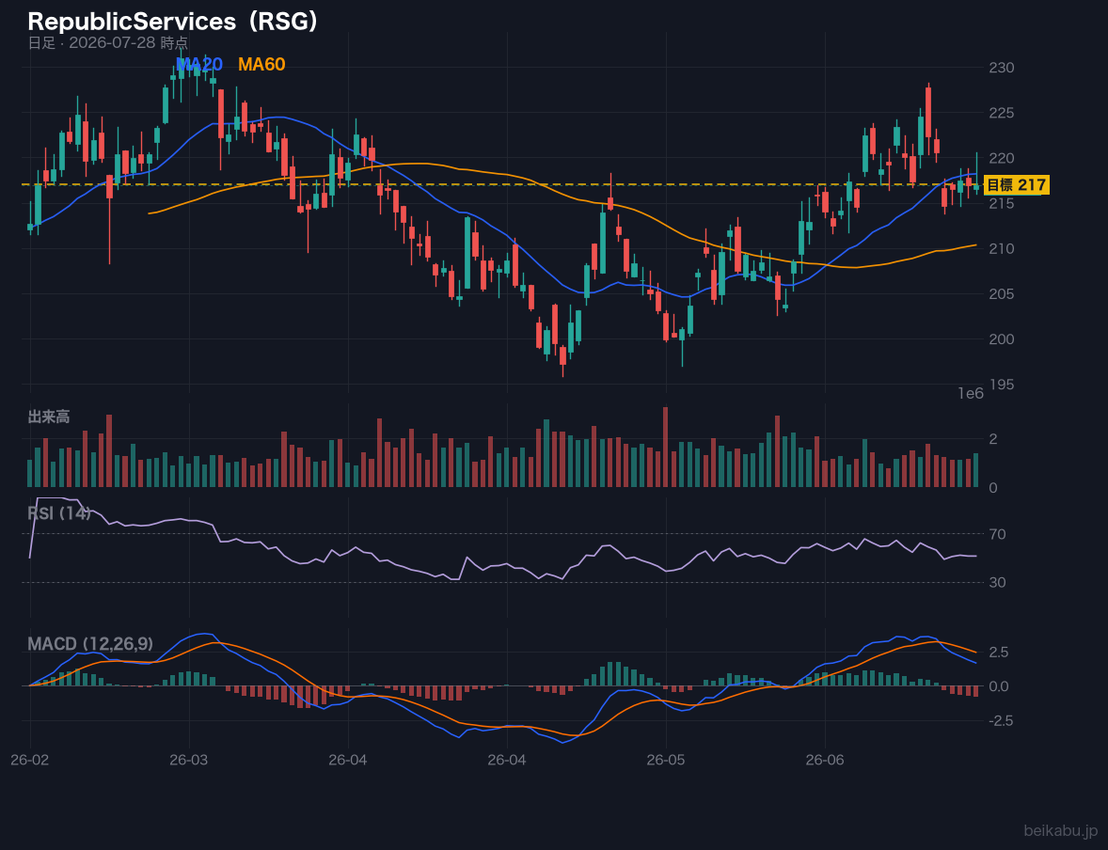Click the 26-03 date axis label

tap(189, 761)
